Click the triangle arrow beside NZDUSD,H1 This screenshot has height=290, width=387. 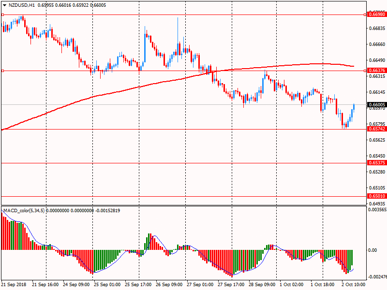tap(4, 5)
